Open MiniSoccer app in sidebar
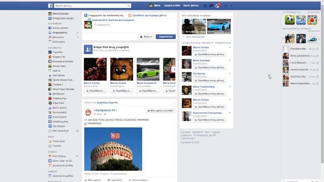 coord(56,94)
